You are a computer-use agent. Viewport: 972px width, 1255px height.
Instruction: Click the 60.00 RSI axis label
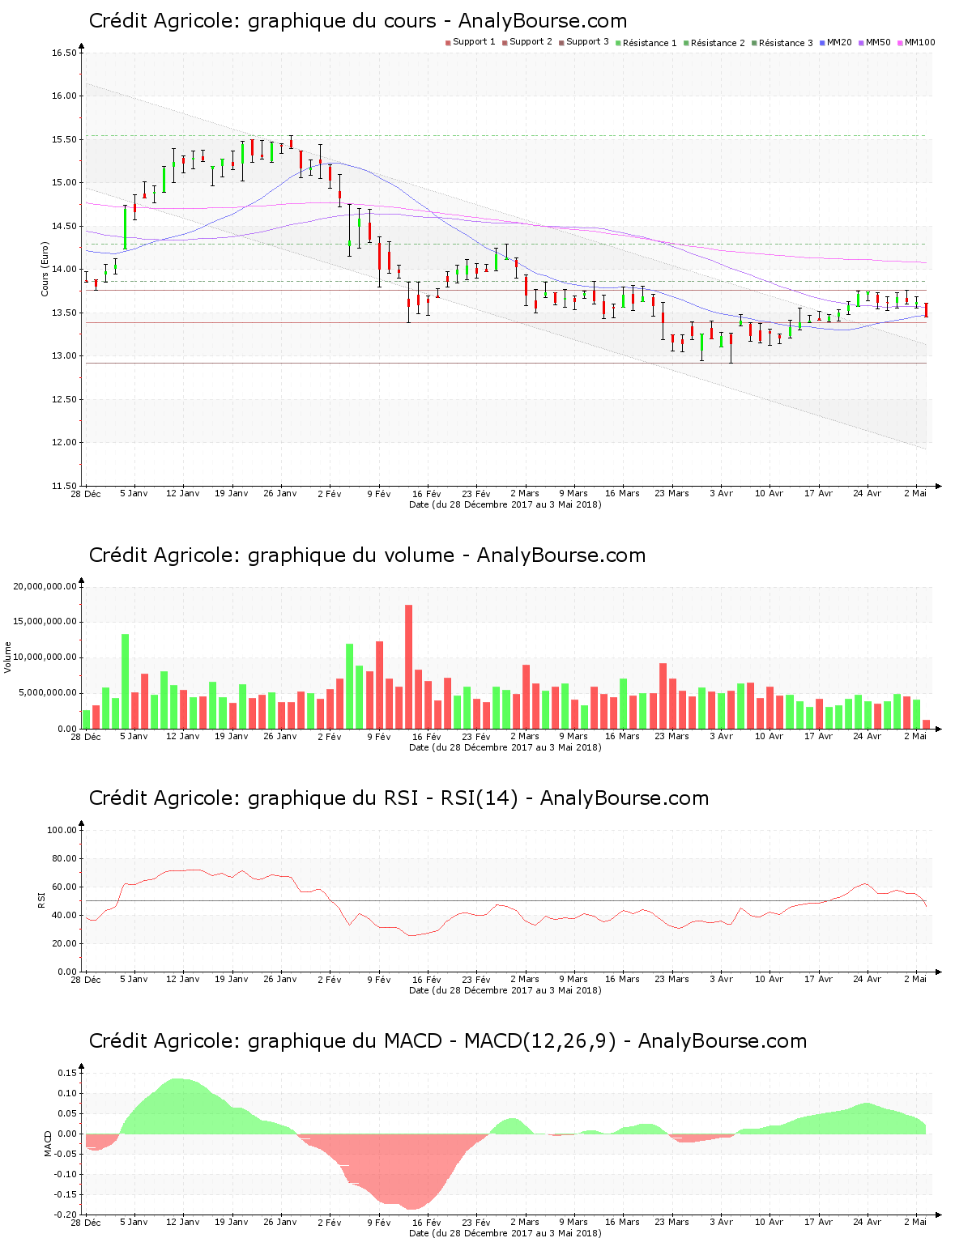point(64,887)
